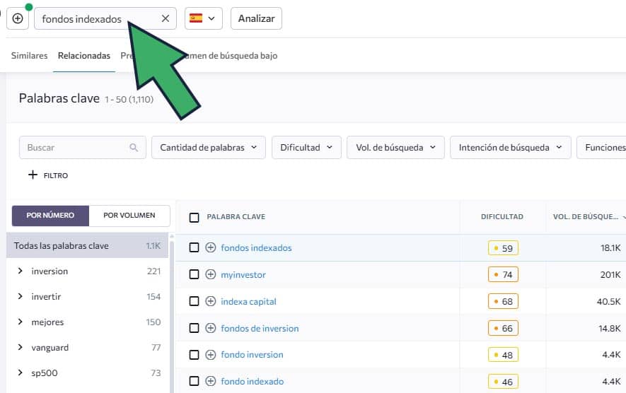Viewport: 626px width, 393px height.
Task: Clear the 'fondos indexados' search with X icon
Action: tap(166, 18)
